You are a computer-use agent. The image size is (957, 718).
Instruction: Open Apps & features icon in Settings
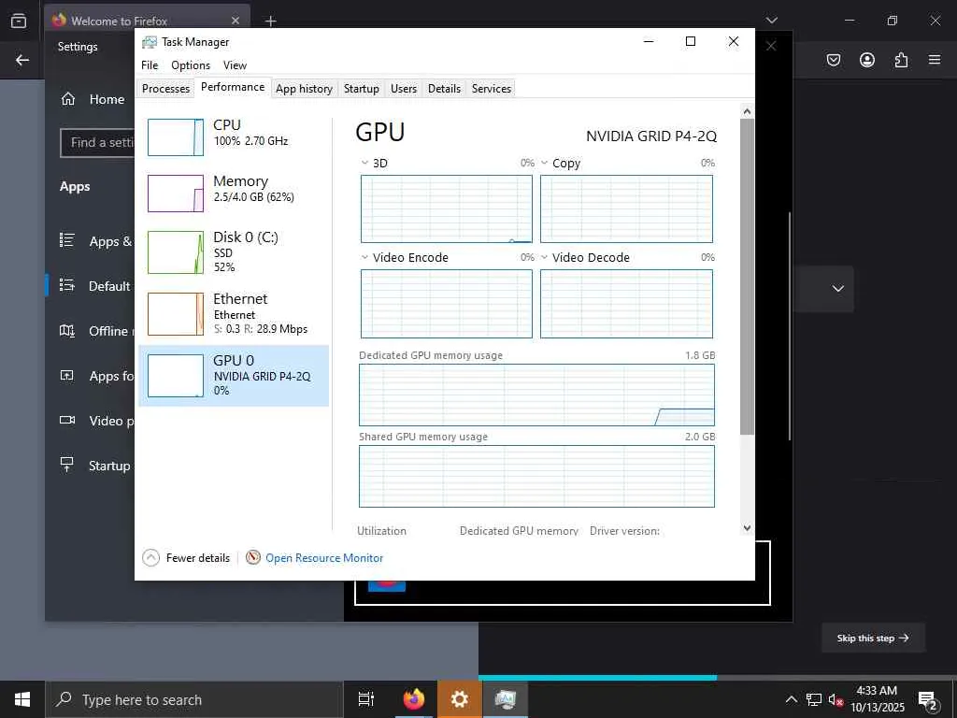pos(67,240)
